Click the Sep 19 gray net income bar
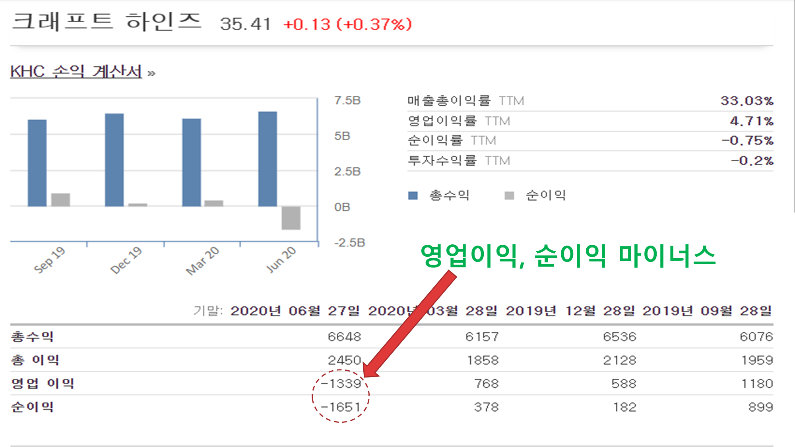 [60, 199]
